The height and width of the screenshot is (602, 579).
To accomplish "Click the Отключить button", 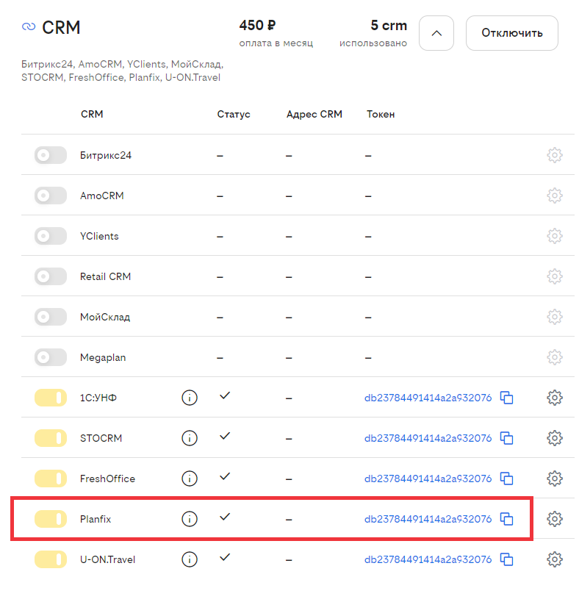I will click(x=512, y=33).
